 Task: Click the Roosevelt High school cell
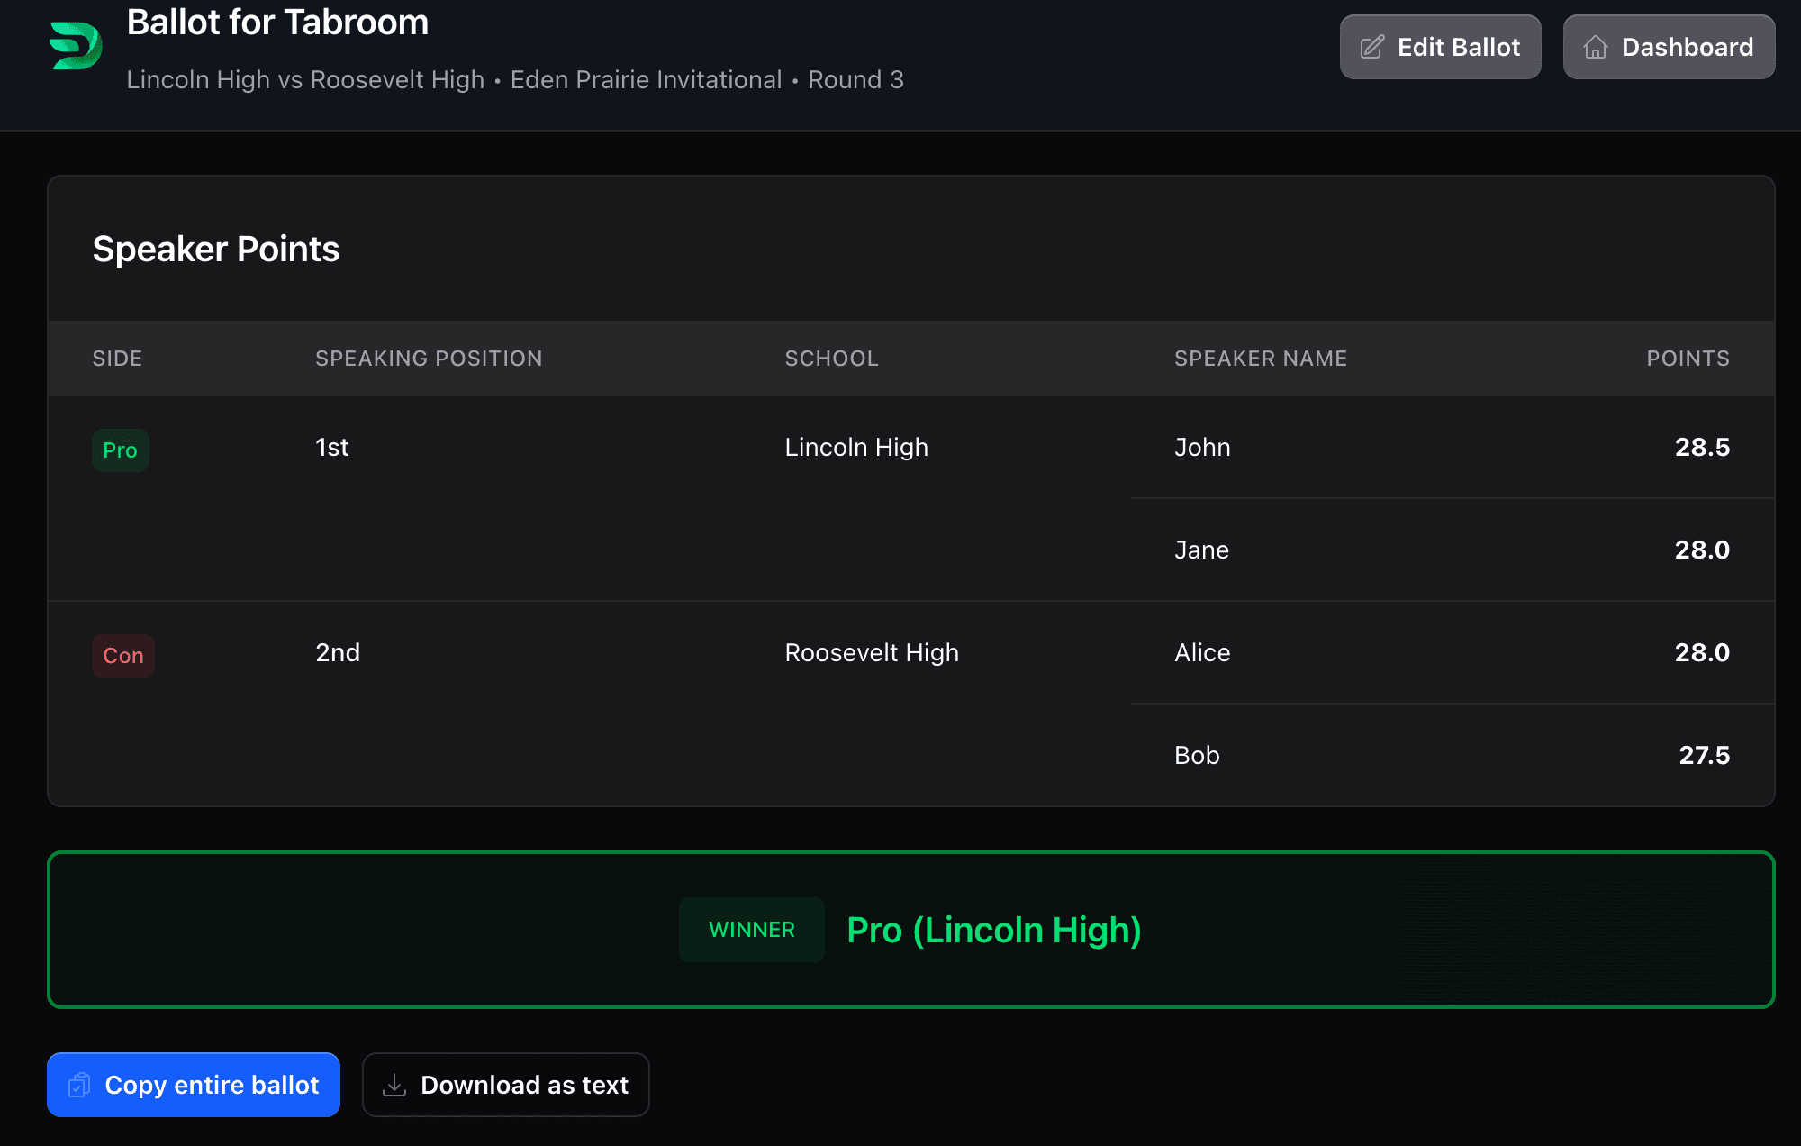(872, 653)
